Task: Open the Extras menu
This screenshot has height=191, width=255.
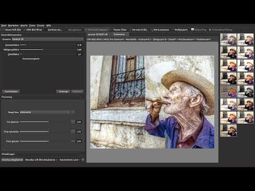Action: pos(32,25)
